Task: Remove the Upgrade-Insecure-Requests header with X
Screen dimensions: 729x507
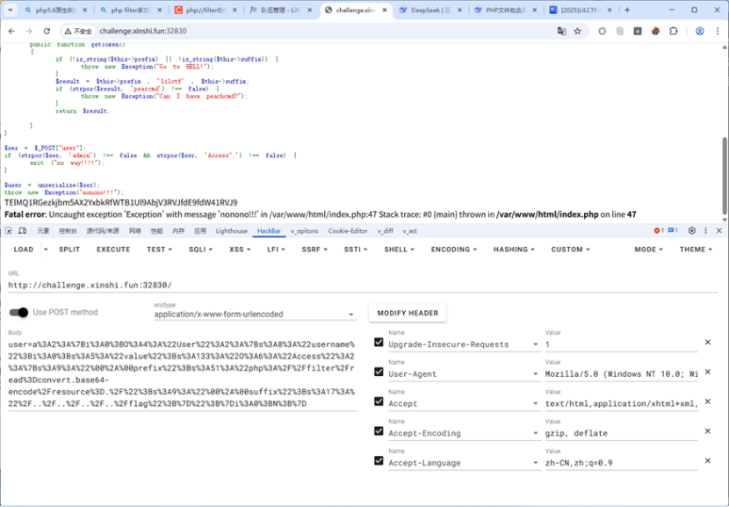Action: coord(707,343)
